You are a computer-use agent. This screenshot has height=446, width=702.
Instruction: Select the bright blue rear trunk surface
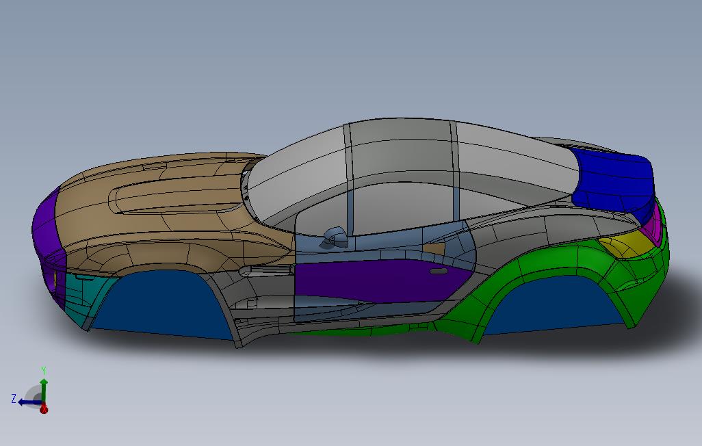click(x=616, y=181)
